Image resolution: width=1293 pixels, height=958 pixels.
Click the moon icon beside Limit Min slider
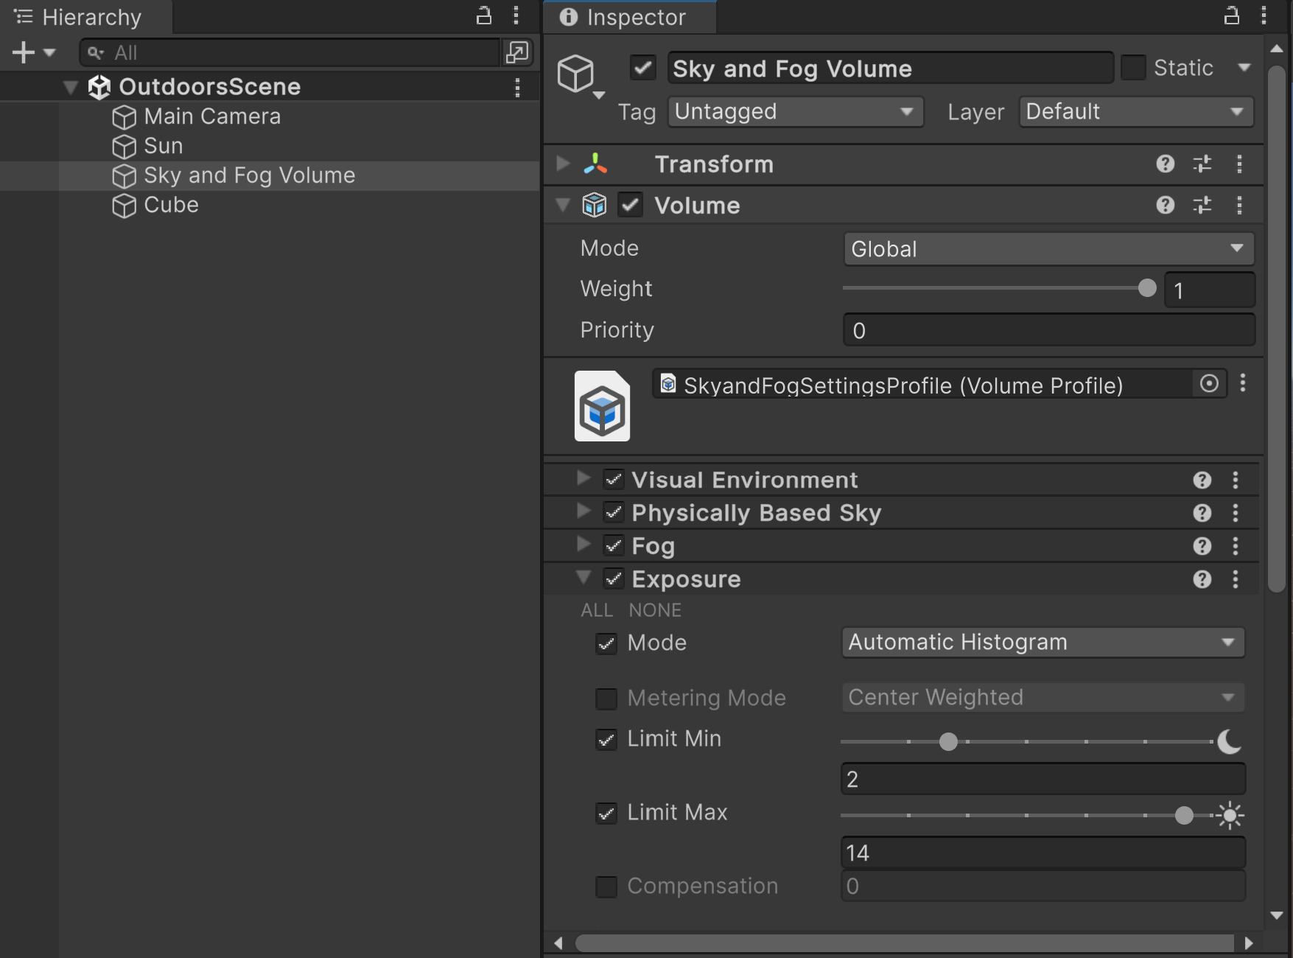click(1228, 741)
